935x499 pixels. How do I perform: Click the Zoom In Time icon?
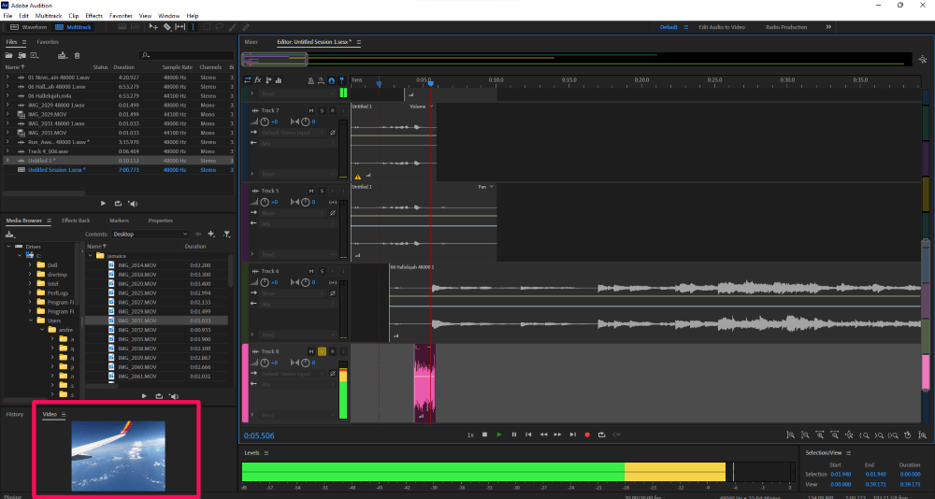(819, 435)
